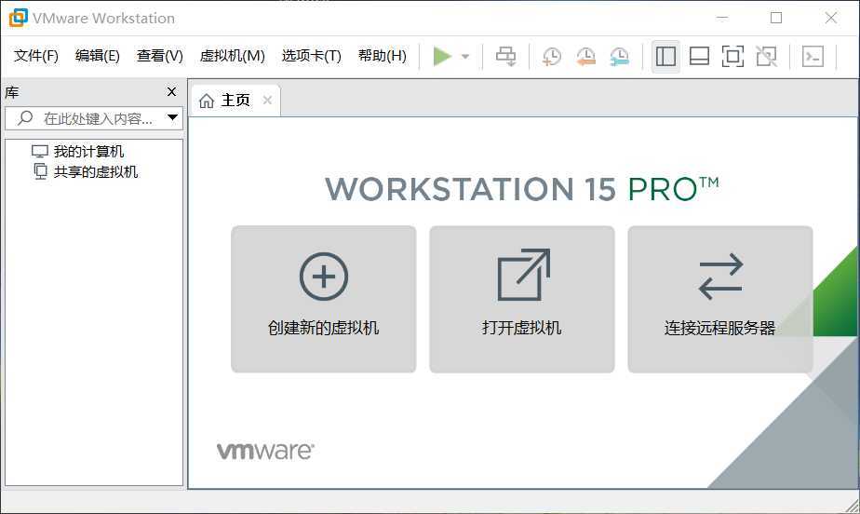Image resolution: width=860 pixels, height=514 pixels.
Task: Open the 文件(F) menu
Action: coord(36,56)
